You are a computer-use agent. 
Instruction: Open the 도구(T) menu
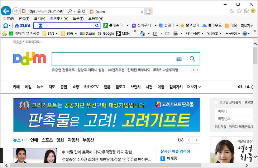coord(78,18)
